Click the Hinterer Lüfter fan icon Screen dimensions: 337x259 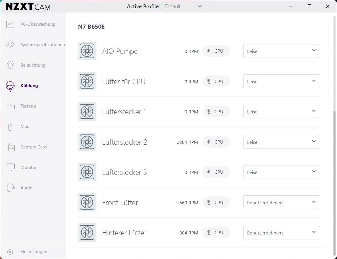point(87,232)
